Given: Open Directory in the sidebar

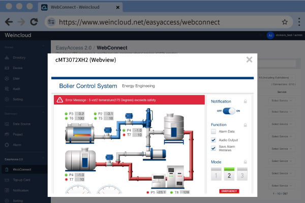Looking at the screenshot, I should click(x=19, y=58).
